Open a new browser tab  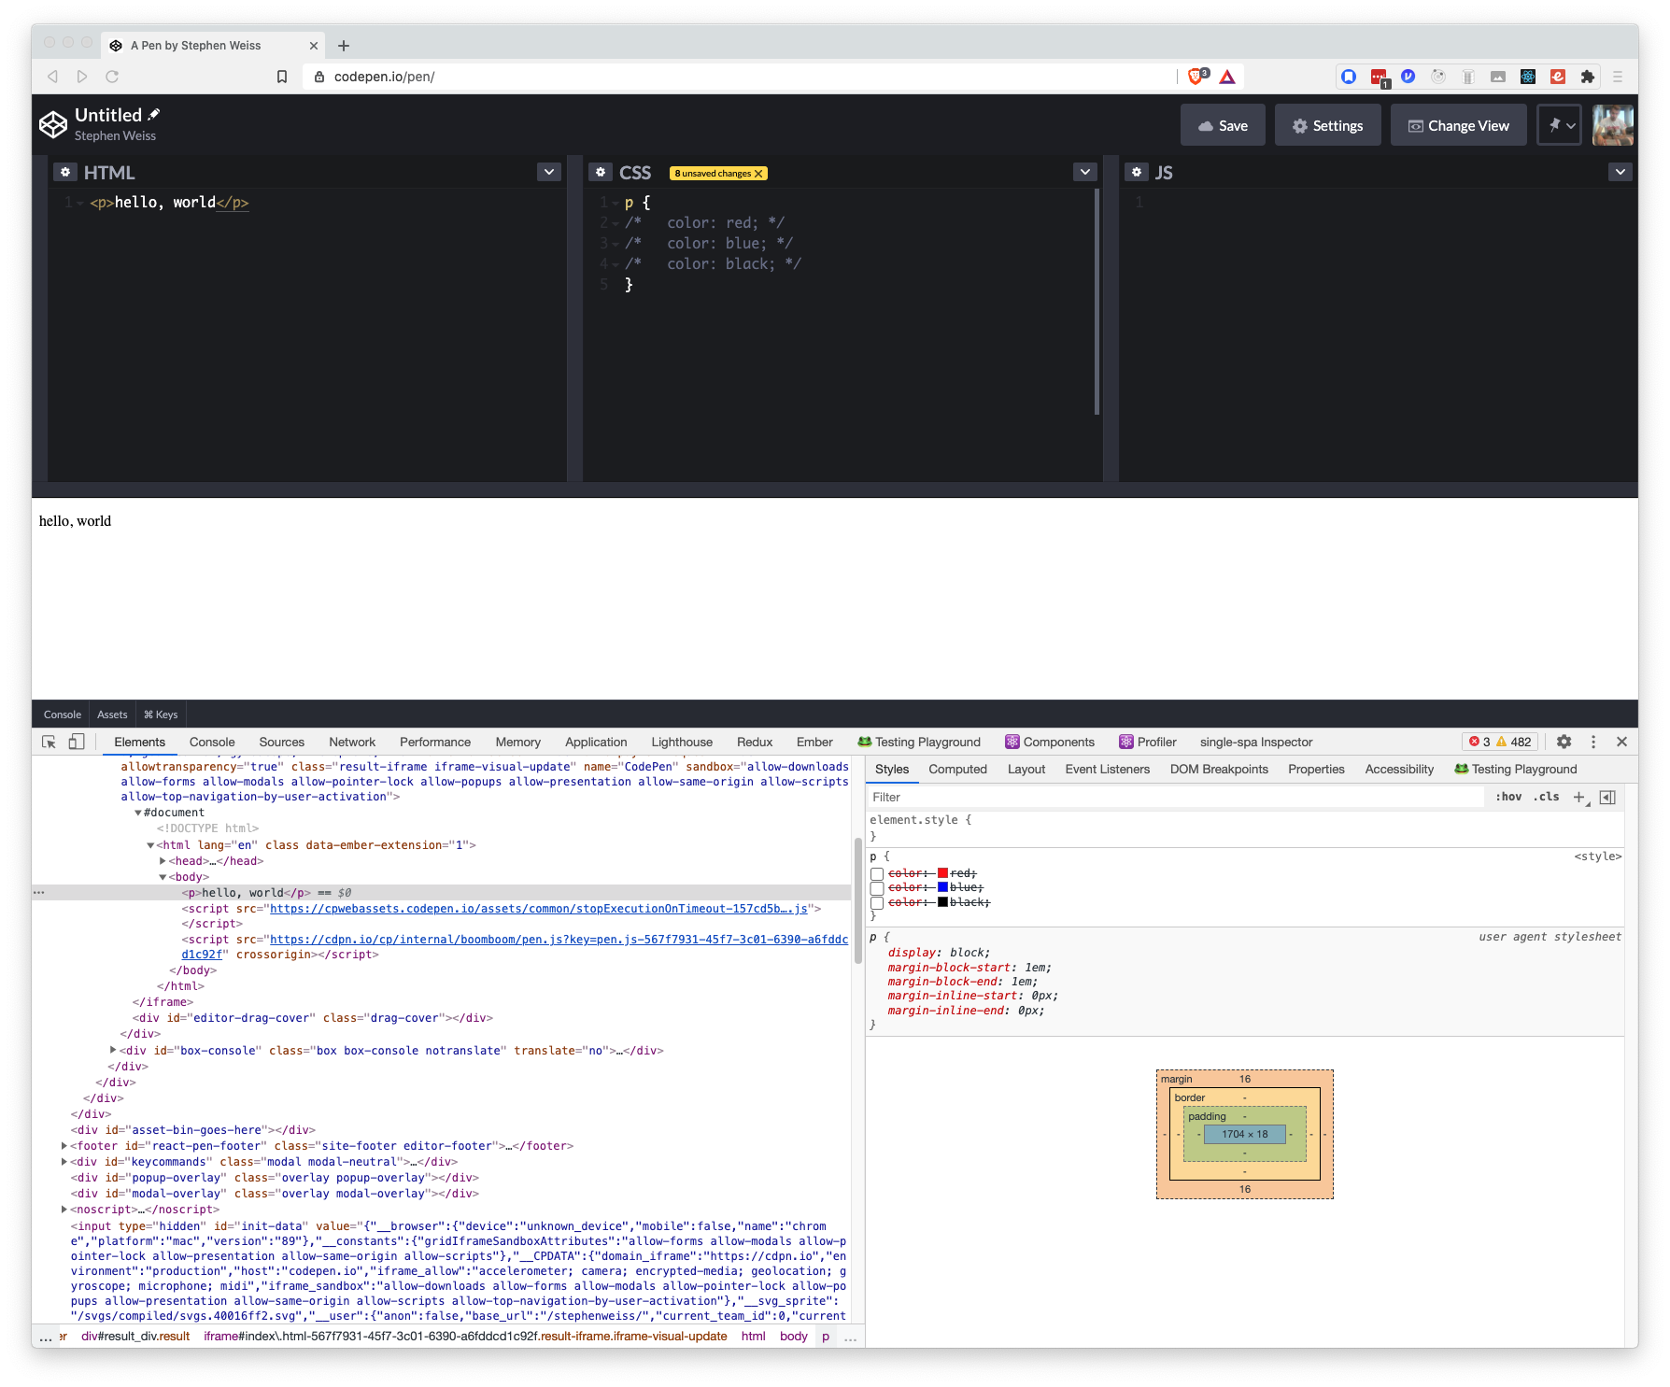click(x=344, y=45)
